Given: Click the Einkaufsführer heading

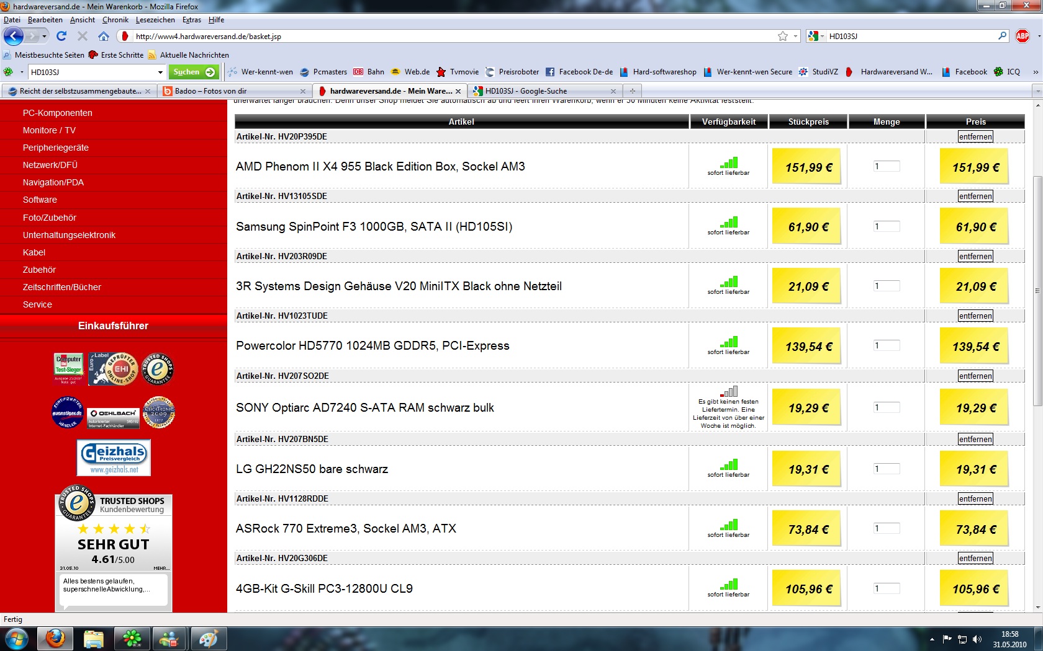Looking at the screenshot, I should click(113, 325).
